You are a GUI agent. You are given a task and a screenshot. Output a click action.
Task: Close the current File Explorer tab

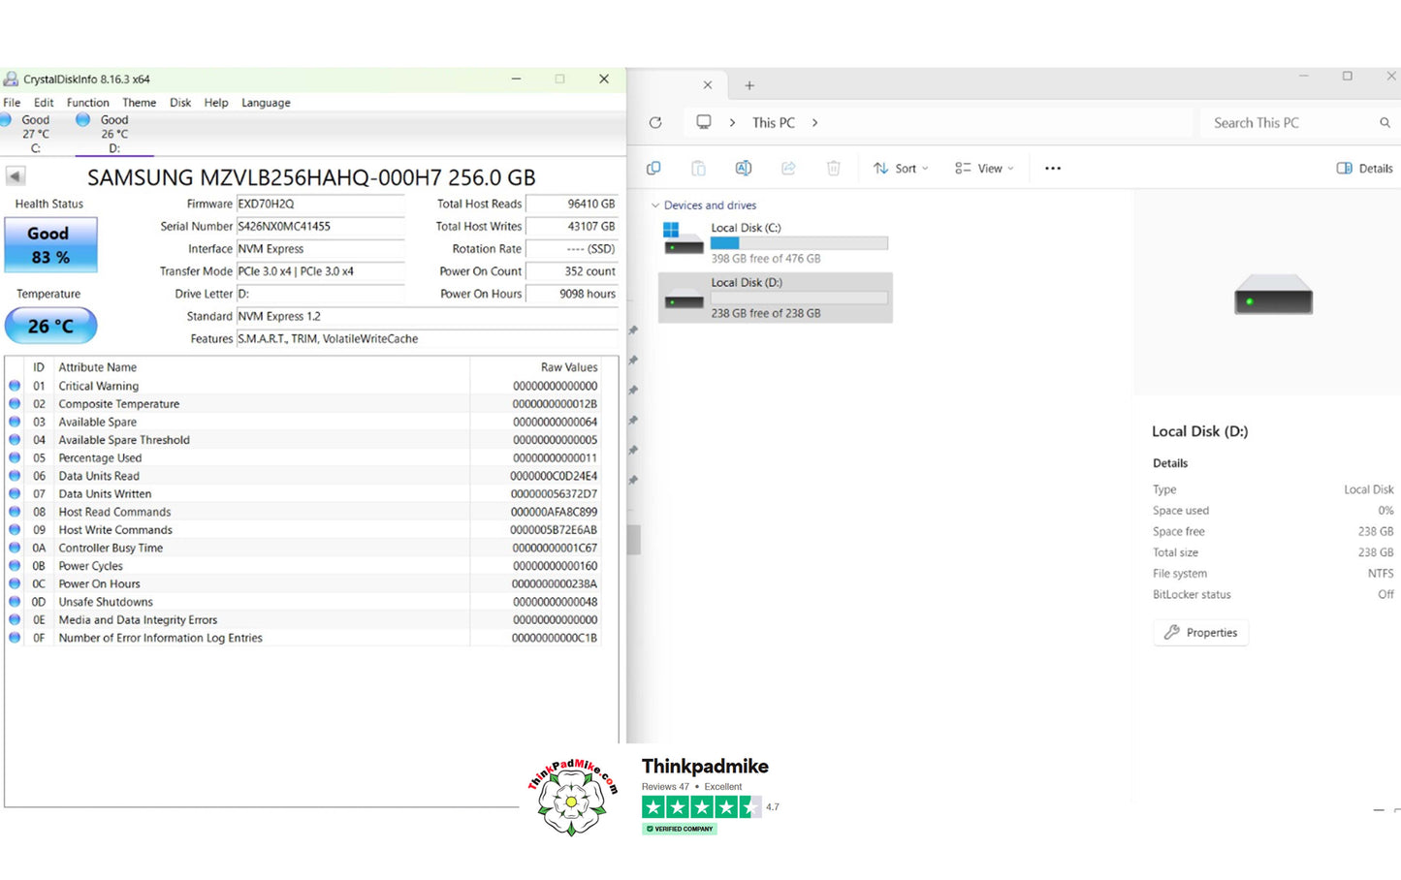(x=708, y=85)
